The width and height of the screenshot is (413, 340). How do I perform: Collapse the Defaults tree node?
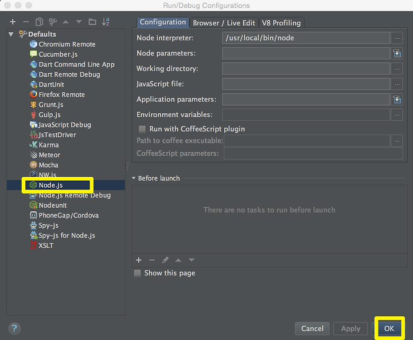[x=11, y=34]
